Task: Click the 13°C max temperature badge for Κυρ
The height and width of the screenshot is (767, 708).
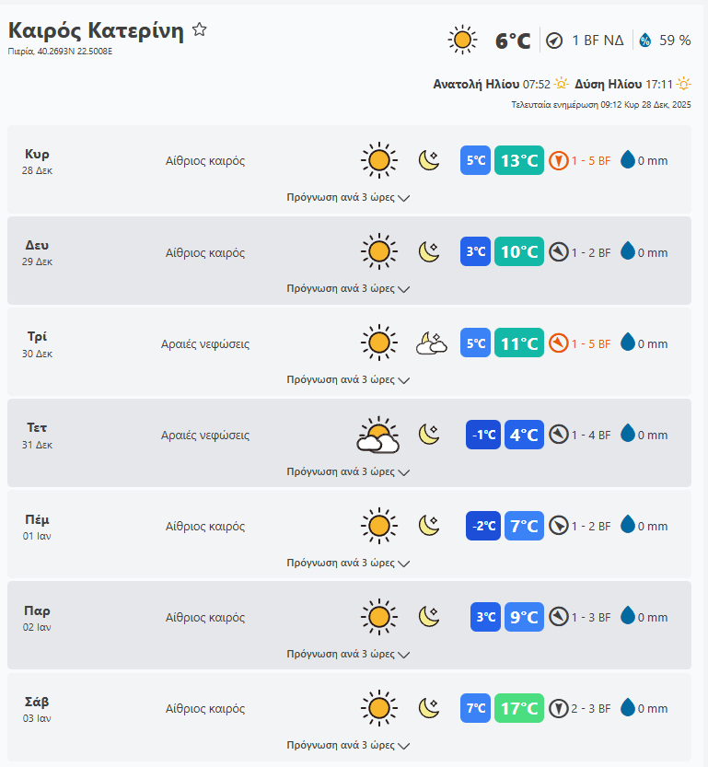Action: coord(518,161)
